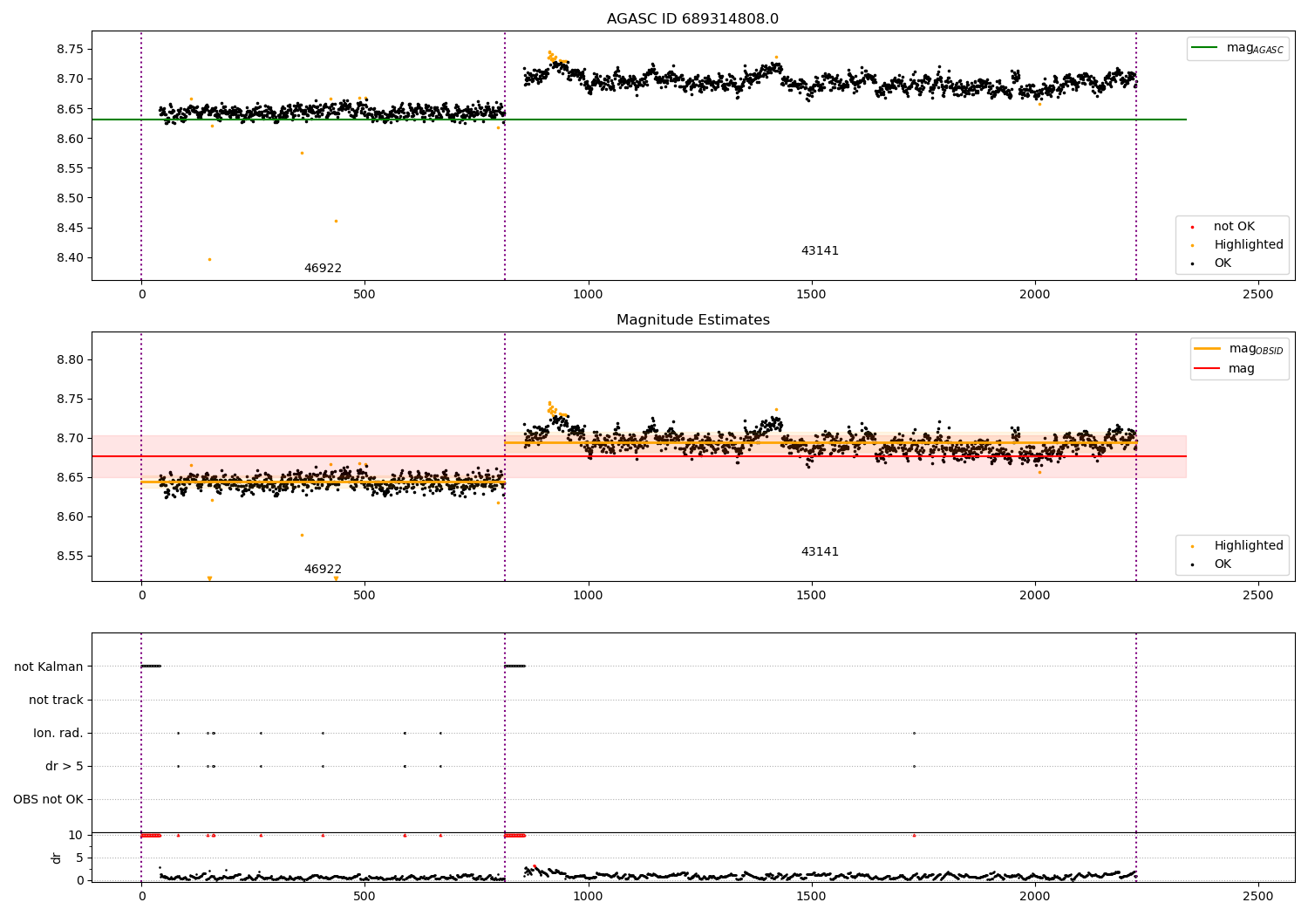Click the orange mag OBSID legend line sample

1207,348
